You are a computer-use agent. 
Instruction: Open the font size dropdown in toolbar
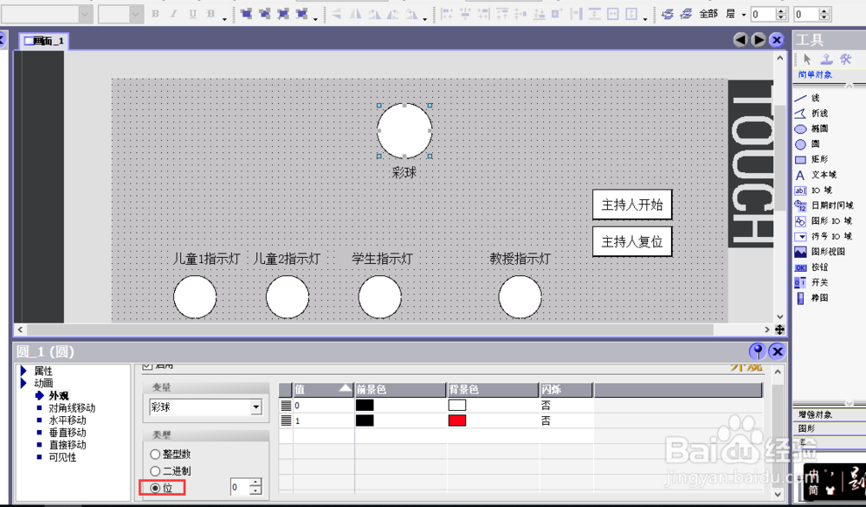click(x=137, y=14)
